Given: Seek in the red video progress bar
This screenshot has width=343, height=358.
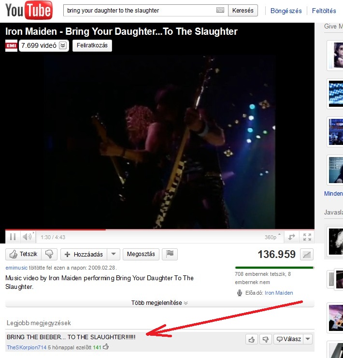Looking at the screenshot, I should coord(160,229).
